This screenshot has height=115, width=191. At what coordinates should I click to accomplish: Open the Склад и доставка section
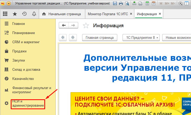26,69
